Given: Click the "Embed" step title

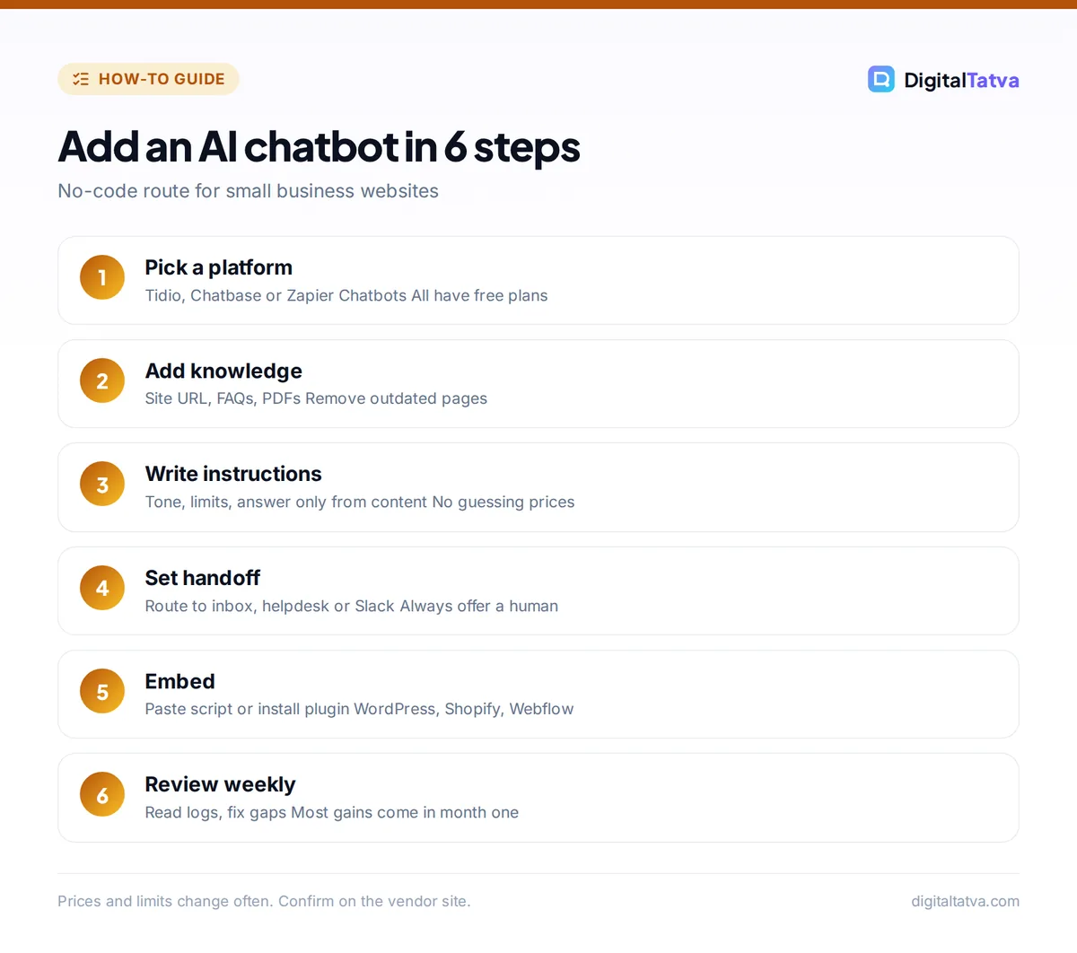Looking at the screenshot, I should 179,681.
